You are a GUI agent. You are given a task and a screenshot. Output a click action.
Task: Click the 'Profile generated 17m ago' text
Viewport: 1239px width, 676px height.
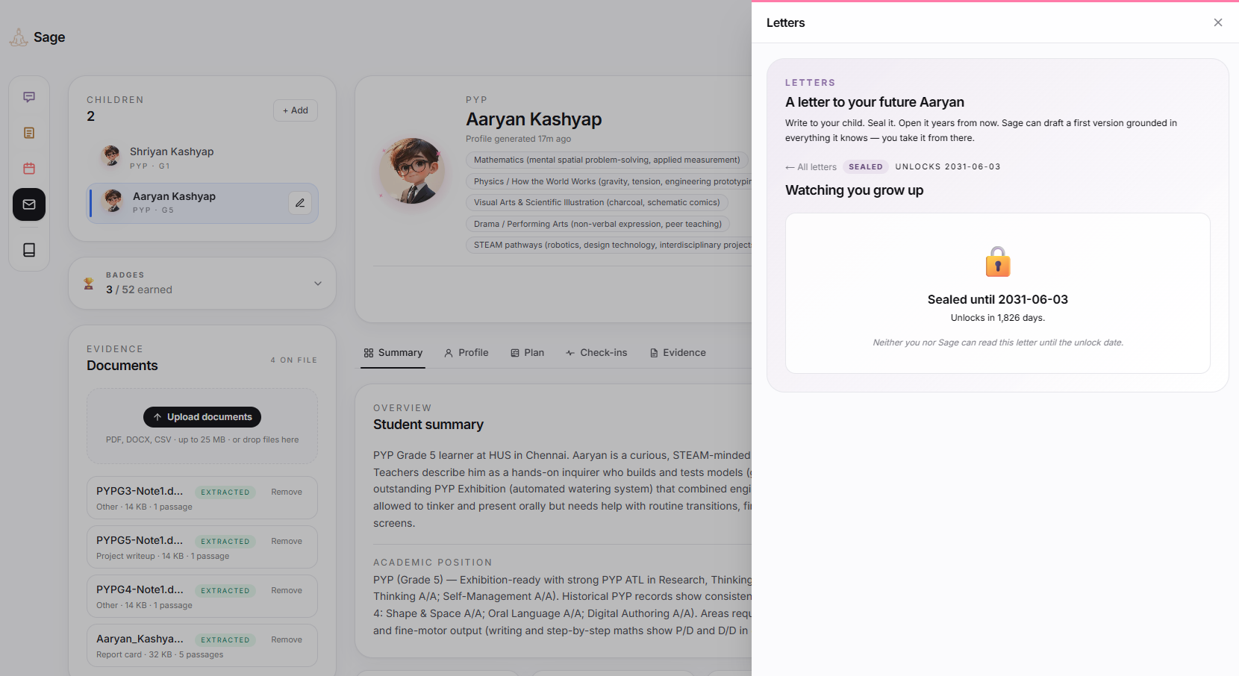tap(518, 139)
